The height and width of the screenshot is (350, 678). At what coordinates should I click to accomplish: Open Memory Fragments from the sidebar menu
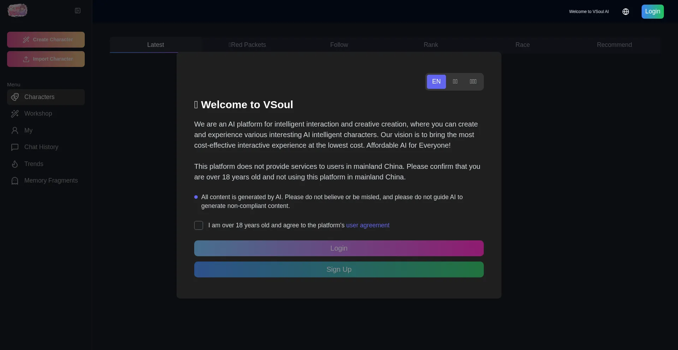[x=46, y=180]
